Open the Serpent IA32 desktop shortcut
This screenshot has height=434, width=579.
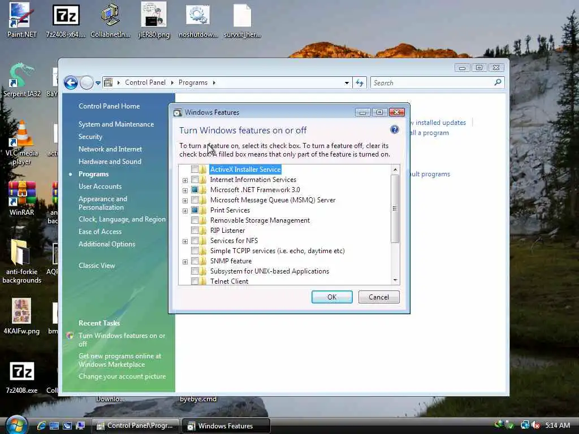[x=21, y=79]
